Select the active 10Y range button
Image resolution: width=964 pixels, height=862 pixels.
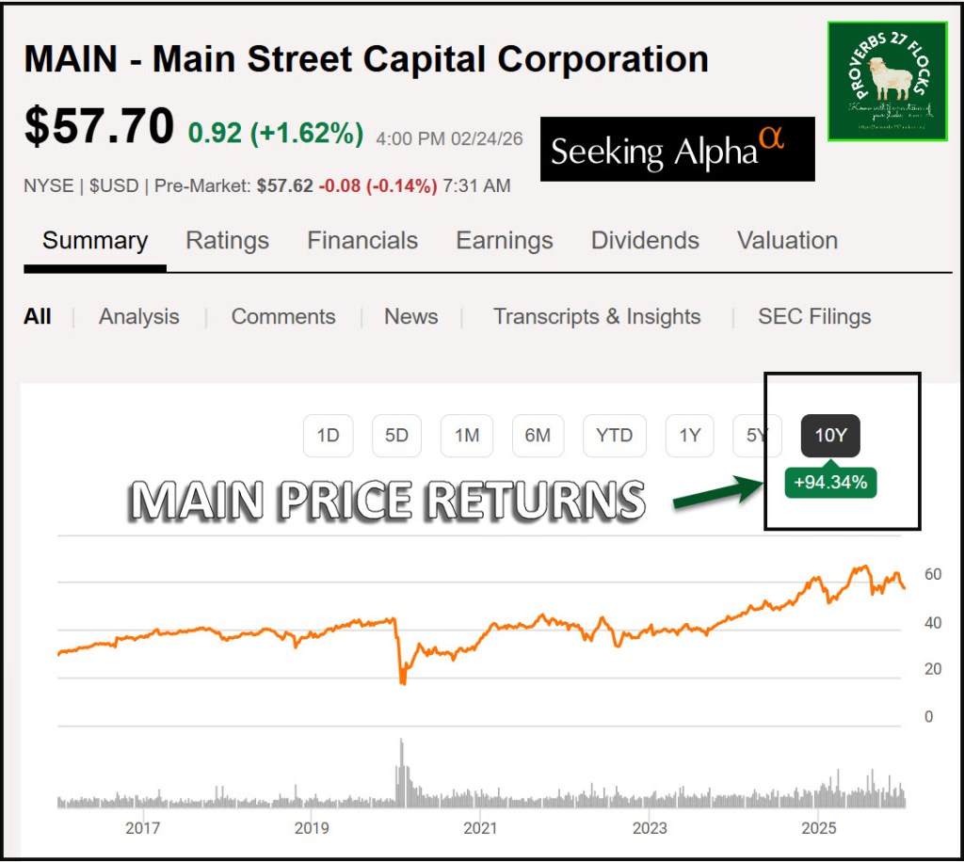pos(830,435)
